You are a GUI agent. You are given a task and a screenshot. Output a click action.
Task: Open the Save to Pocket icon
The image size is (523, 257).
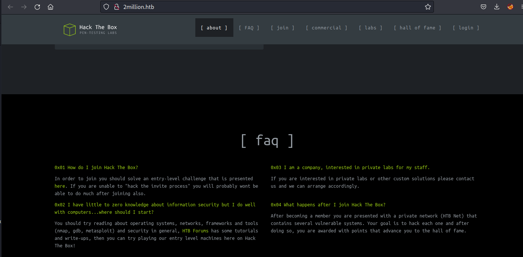tap(483, 7)
